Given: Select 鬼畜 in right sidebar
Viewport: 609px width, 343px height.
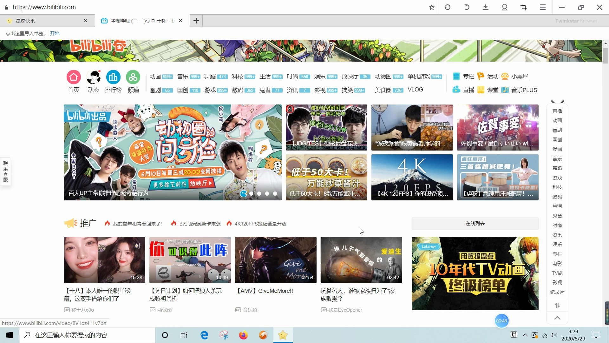Looking at the screenshot, I should point(557,216).
